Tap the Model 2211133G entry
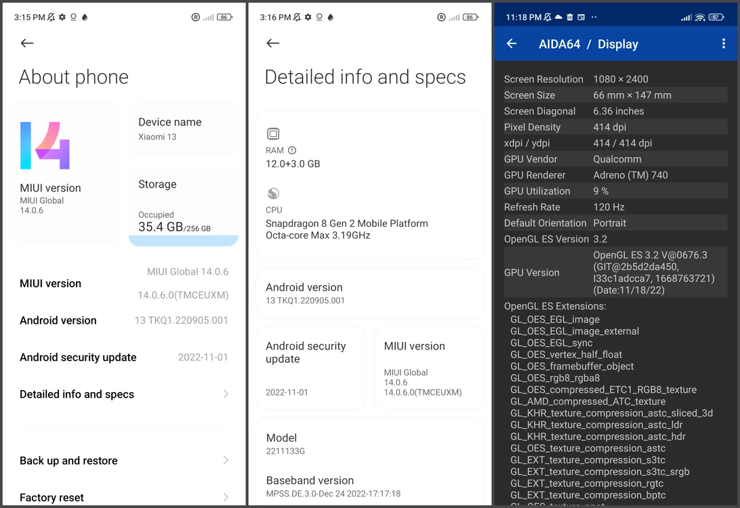The image size is (740, 508). click(x=370, y=444)
